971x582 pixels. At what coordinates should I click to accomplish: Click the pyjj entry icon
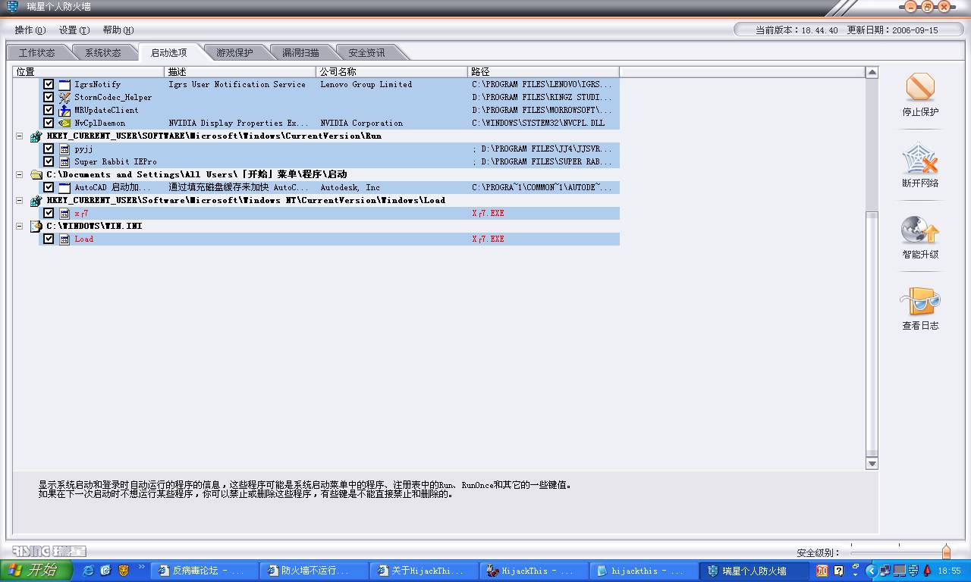[64, 149]
